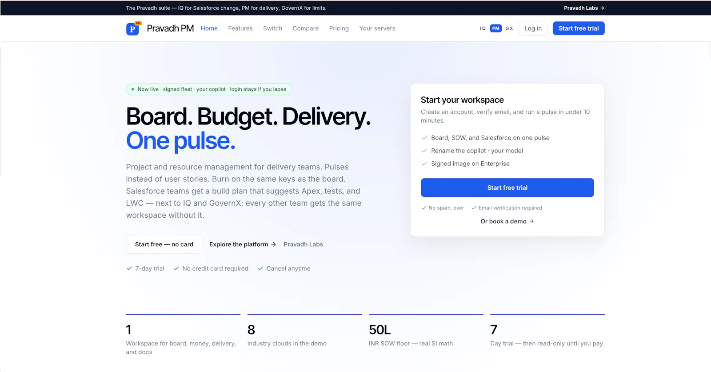
Task: Click the "No credit card required" text
Action: coord(215,268)
